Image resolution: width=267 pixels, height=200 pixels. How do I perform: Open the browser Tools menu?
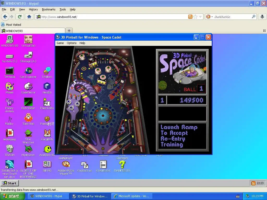click(63, 9)
